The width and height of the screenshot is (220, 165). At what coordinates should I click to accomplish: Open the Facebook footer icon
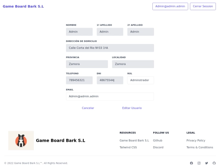click(191, 163)
